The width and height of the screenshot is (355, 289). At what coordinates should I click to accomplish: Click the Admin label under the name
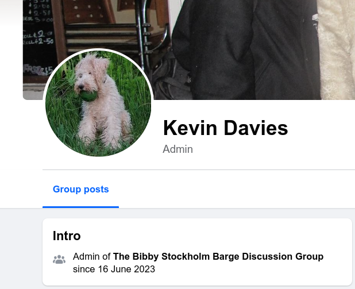177,149
